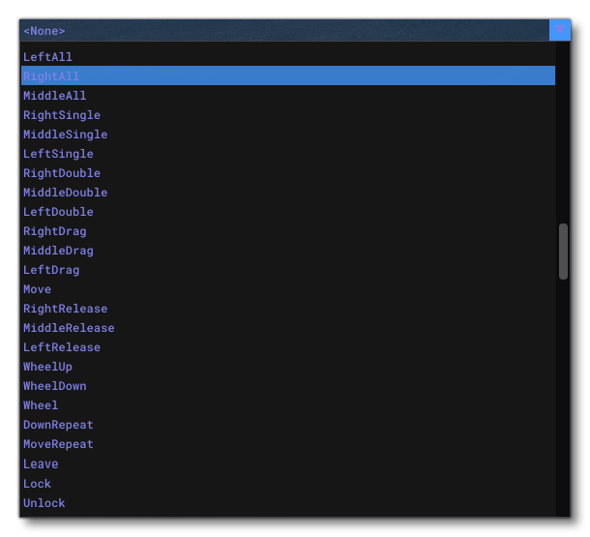Select the LeftDouble entry
This screenshot has width=590, height=537.
(x=59, y=212)
